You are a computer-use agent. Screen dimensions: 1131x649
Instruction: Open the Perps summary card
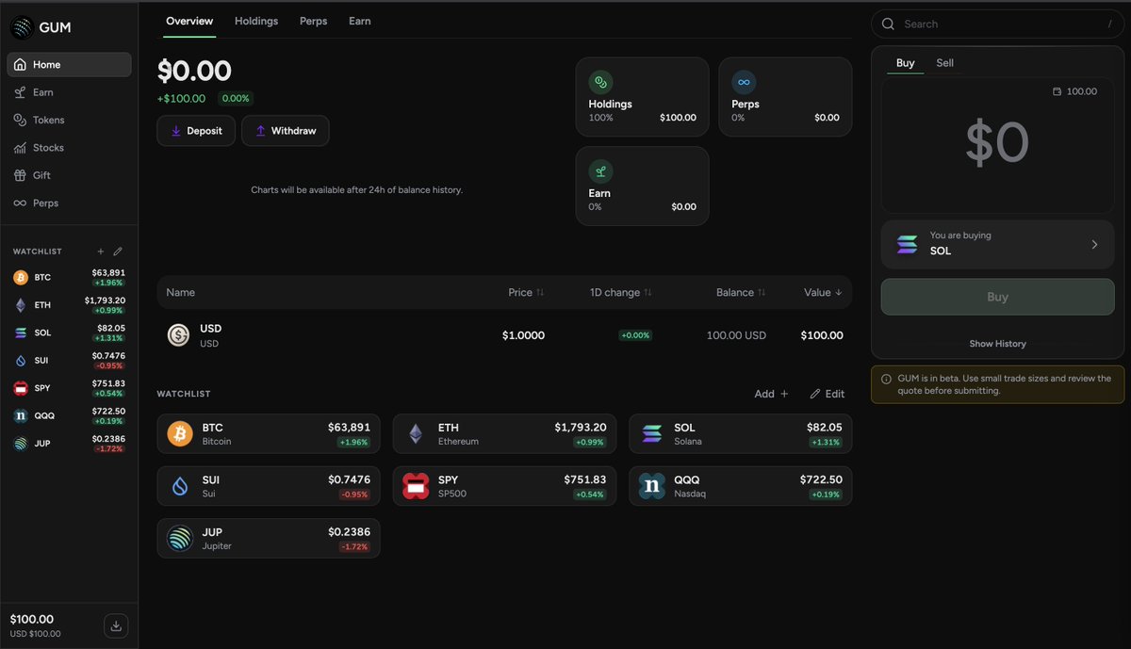click(785, 97)
